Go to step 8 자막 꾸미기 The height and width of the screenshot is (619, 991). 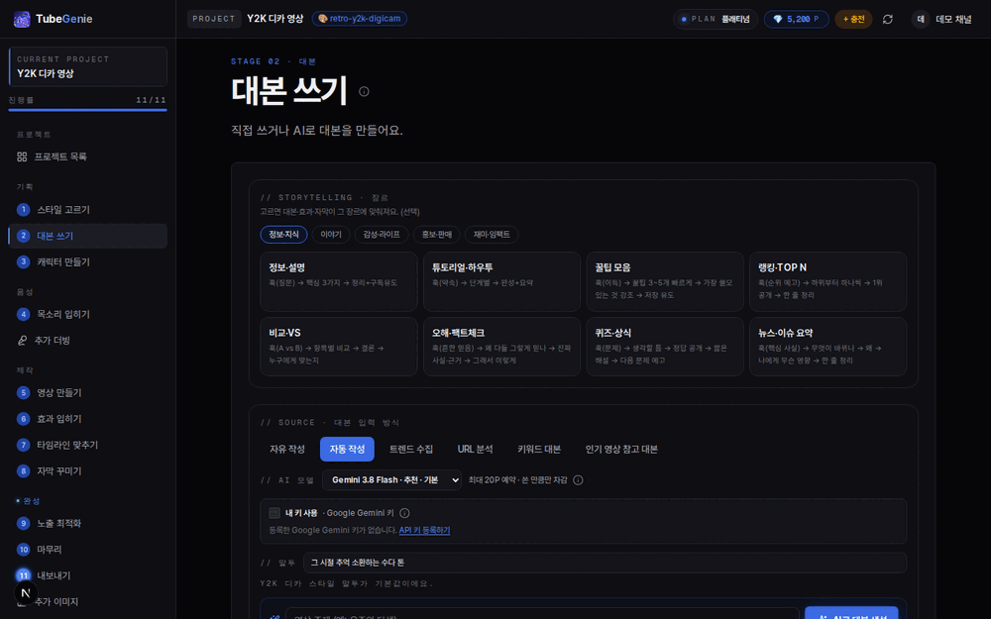click(88, 471)
